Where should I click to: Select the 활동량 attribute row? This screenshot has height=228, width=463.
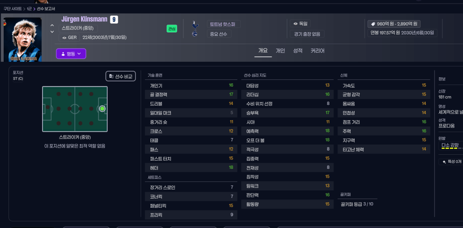coord(287,204)
